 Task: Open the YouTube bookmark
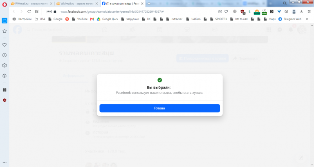[80, 19]
